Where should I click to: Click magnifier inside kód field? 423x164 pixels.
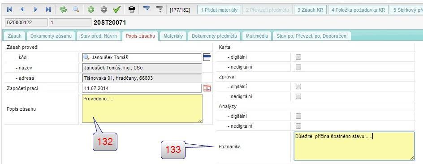coord(86,57)
